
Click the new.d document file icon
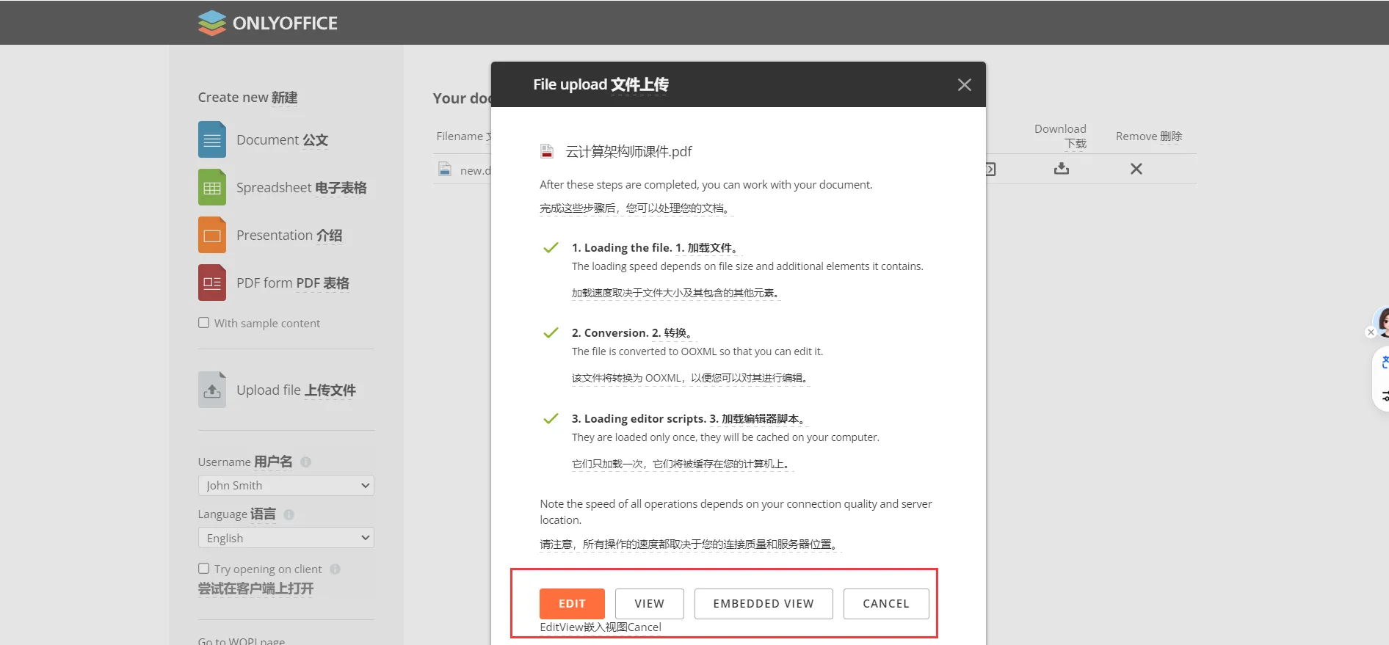point(445,169)
